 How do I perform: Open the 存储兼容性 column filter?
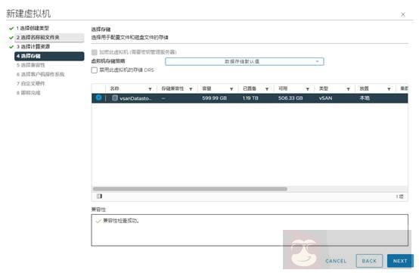click(191, 89)
